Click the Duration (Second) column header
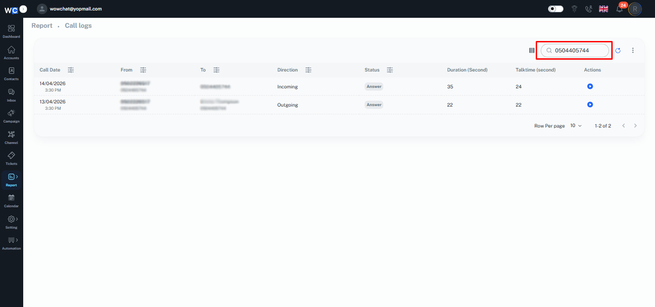This screenshot has width=655, height=307. (x=467, y=70)
